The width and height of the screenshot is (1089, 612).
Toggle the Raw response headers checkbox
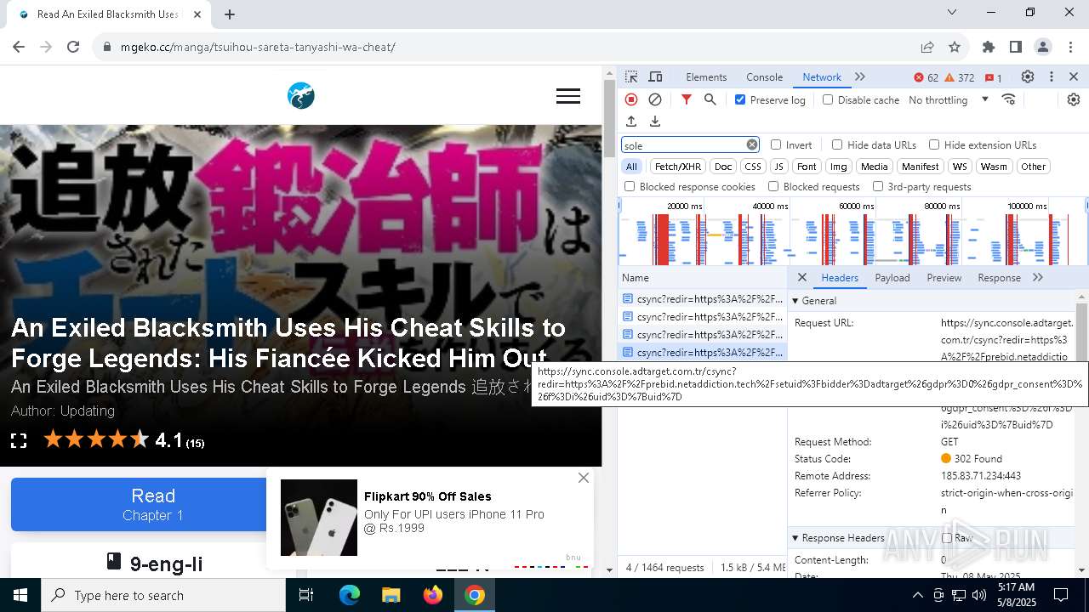tap(947, 538)
